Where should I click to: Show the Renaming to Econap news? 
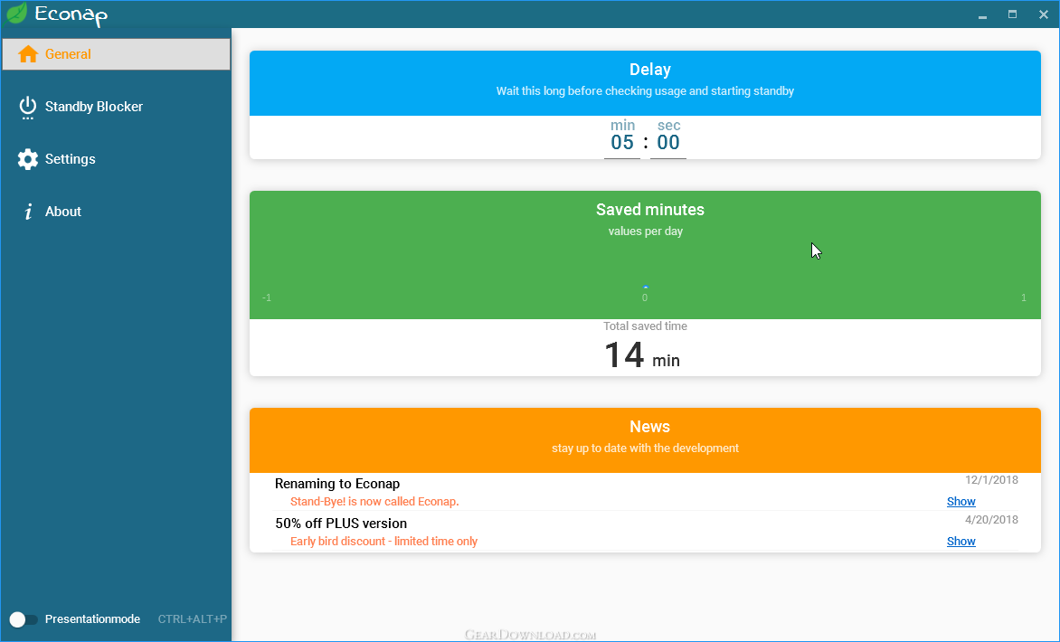(961, 502)
